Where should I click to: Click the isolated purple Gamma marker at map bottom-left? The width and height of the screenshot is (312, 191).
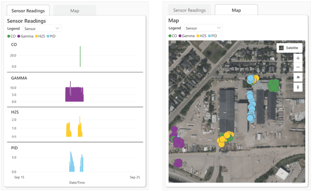[x=178, y=163]
